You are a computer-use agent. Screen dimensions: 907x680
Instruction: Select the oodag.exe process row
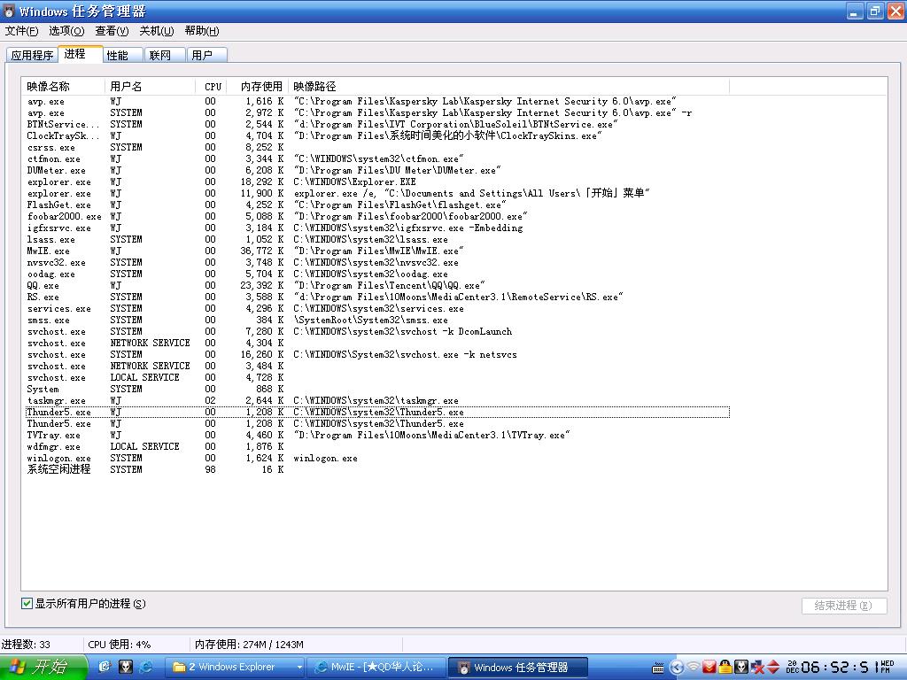tap(377, 274)
